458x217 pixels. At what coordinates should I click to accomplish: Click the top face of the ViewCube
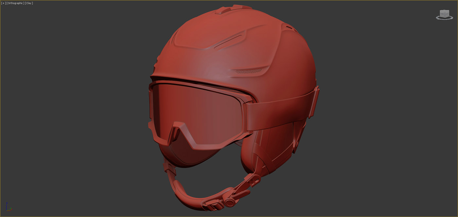pyautogui.click(x=444, y=11)
